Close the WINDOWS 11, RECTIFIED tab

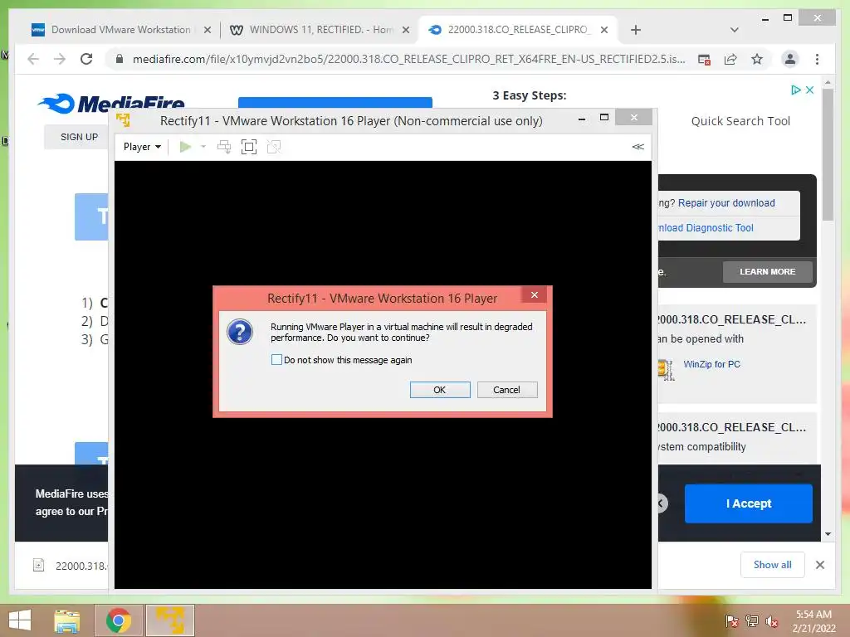405,30
